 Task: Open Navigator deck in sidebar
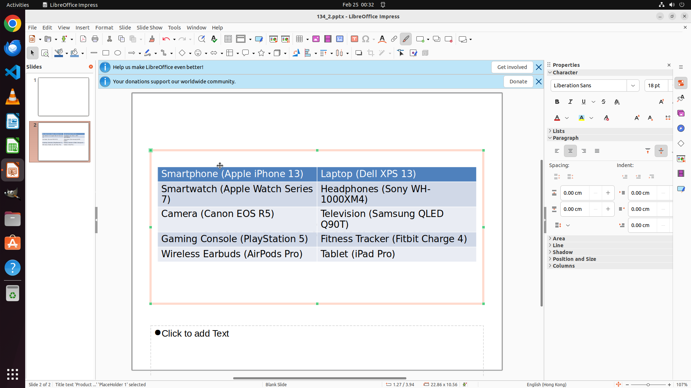pos(681,129)
